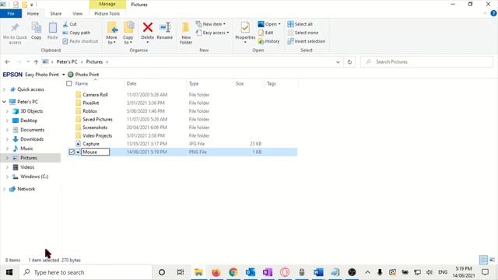Sort by the Type column header

pos(194,84)
